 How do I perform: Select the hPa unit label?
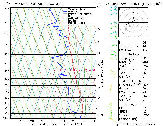8,3
